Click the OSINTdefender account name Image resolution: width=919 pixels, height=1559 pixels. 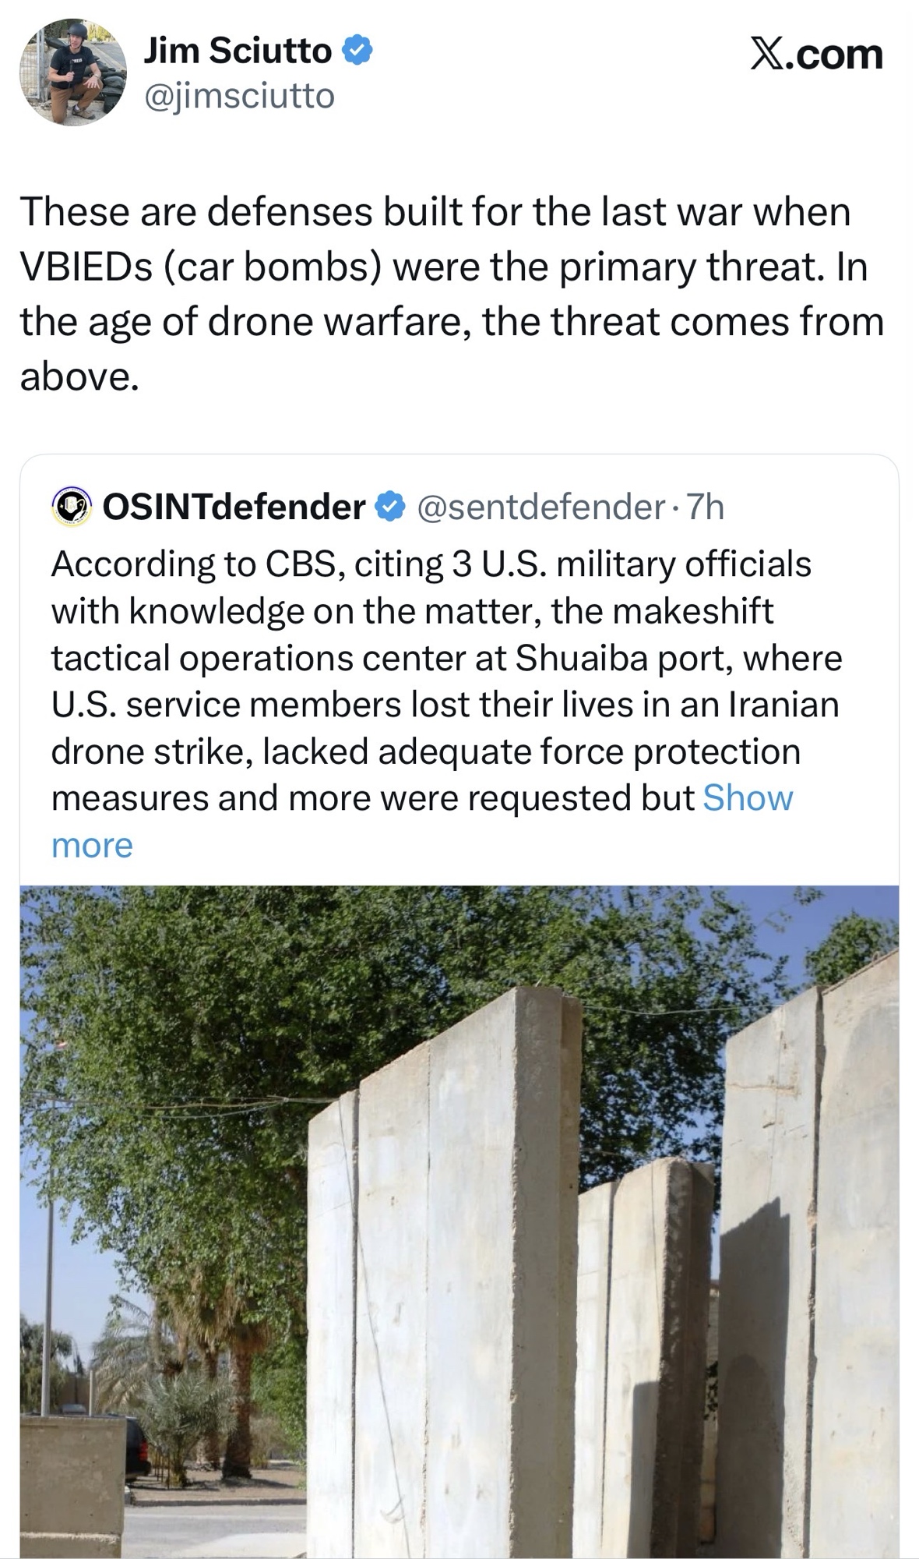[234, 507]
